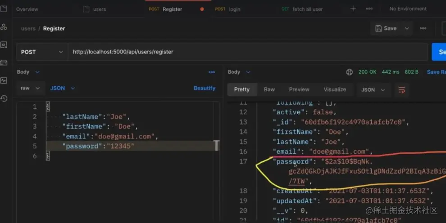Click the Beautify link

pos(204,88)
